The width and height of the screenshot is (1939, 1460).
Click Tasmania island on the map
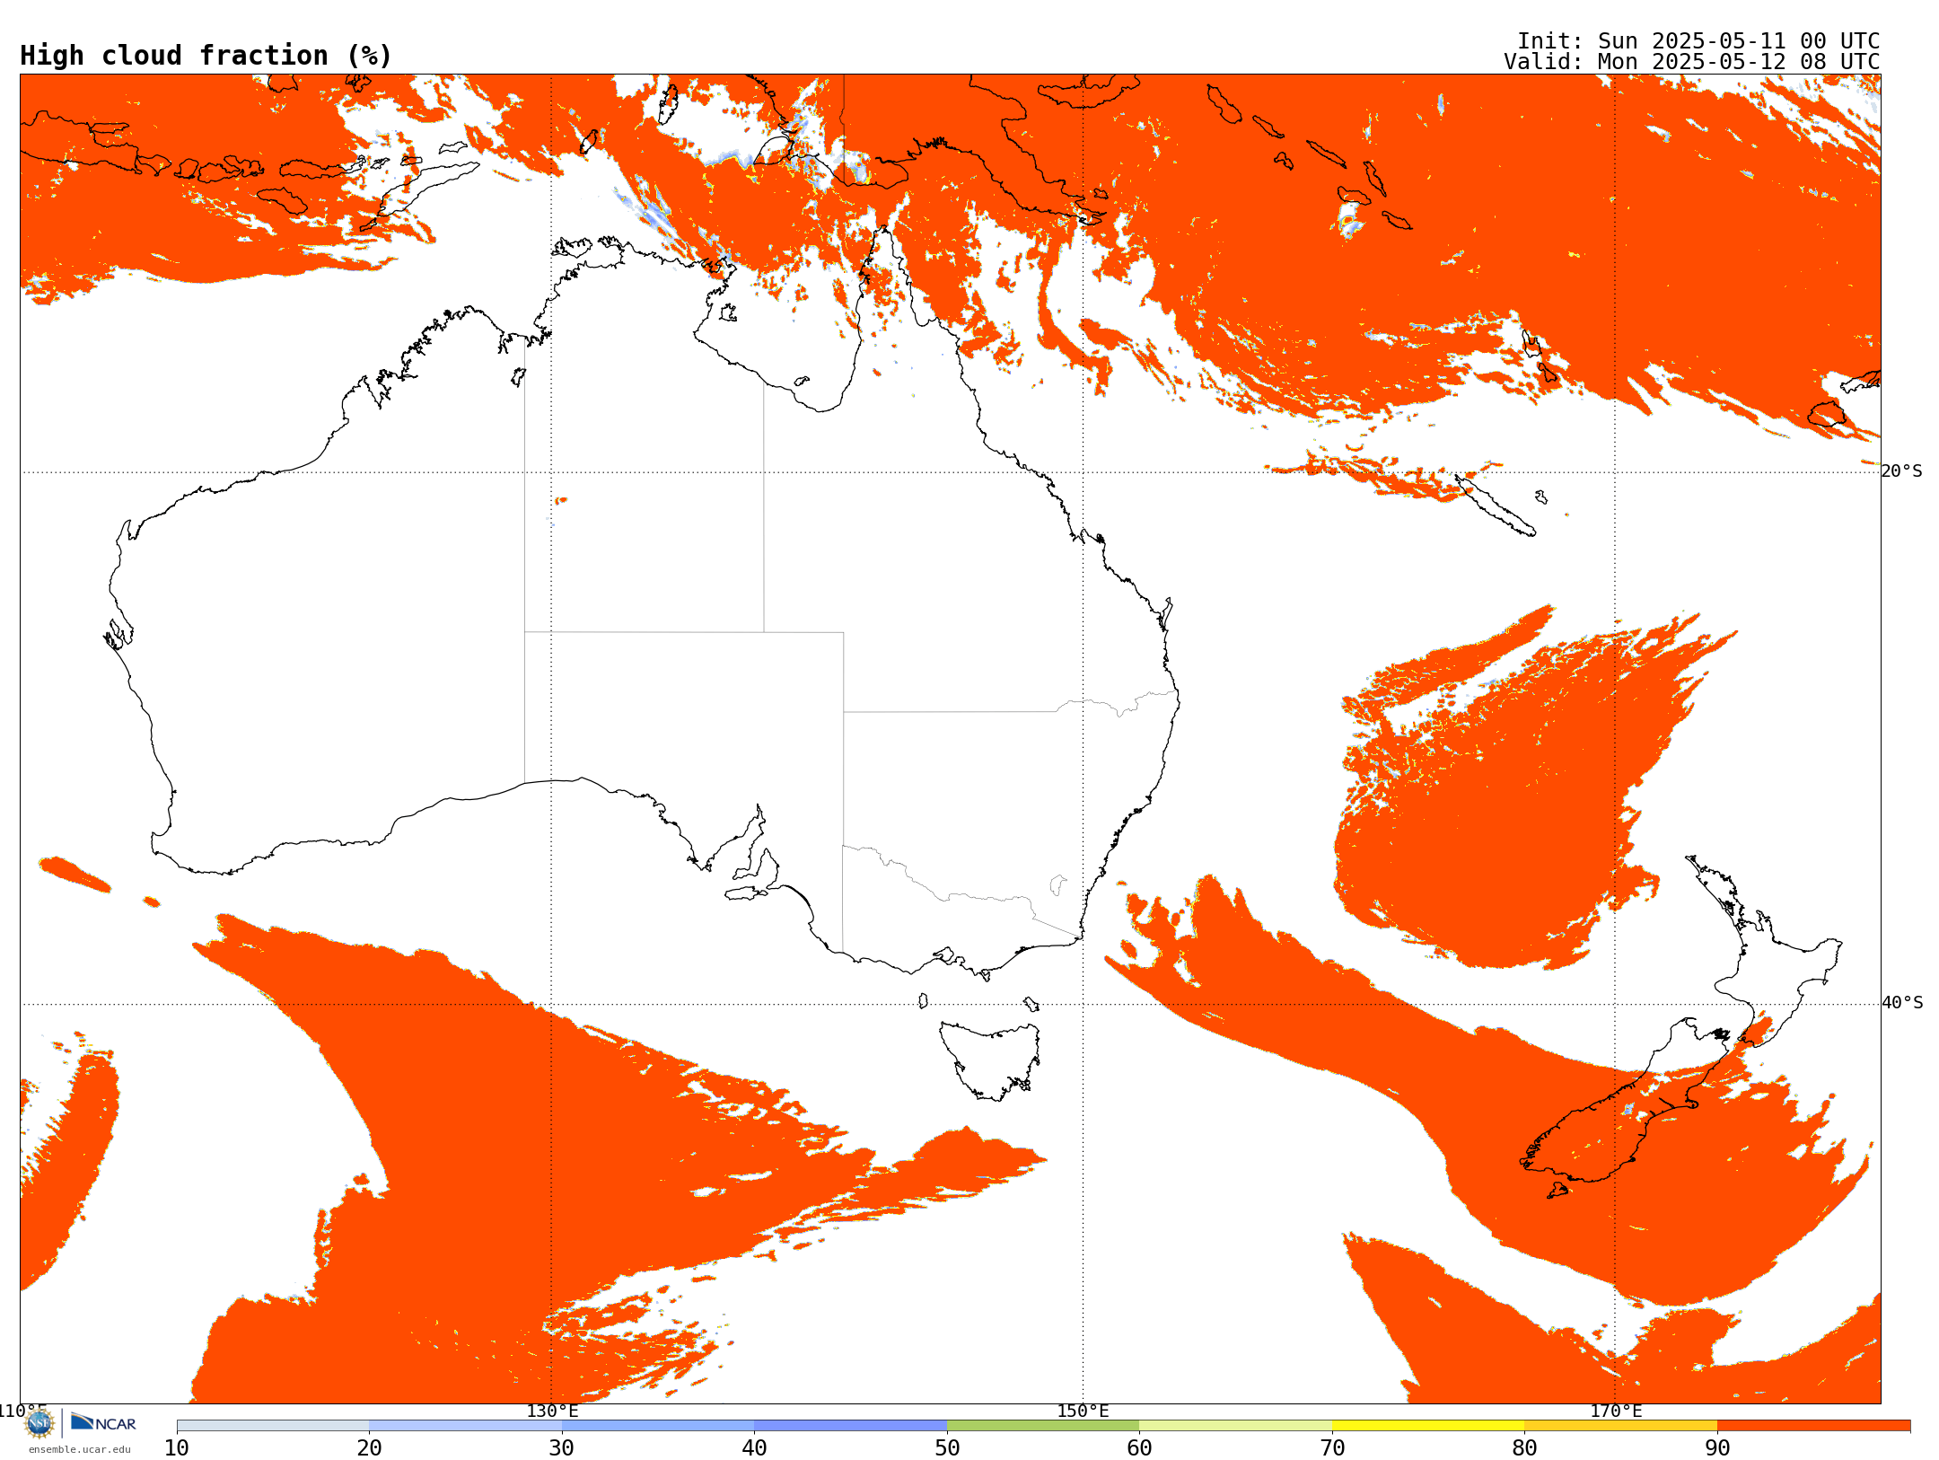pyautogui.click(x=990, y=1060)
